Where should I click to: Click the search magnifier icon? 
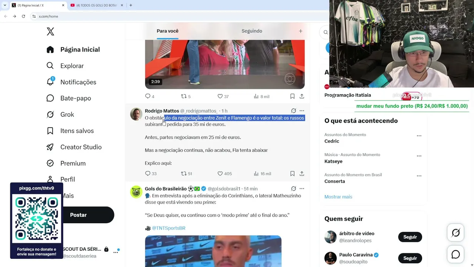pos(326,32)
